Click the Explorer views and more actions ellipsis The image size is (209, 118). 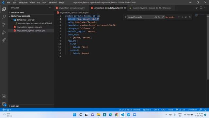(50, 8)
